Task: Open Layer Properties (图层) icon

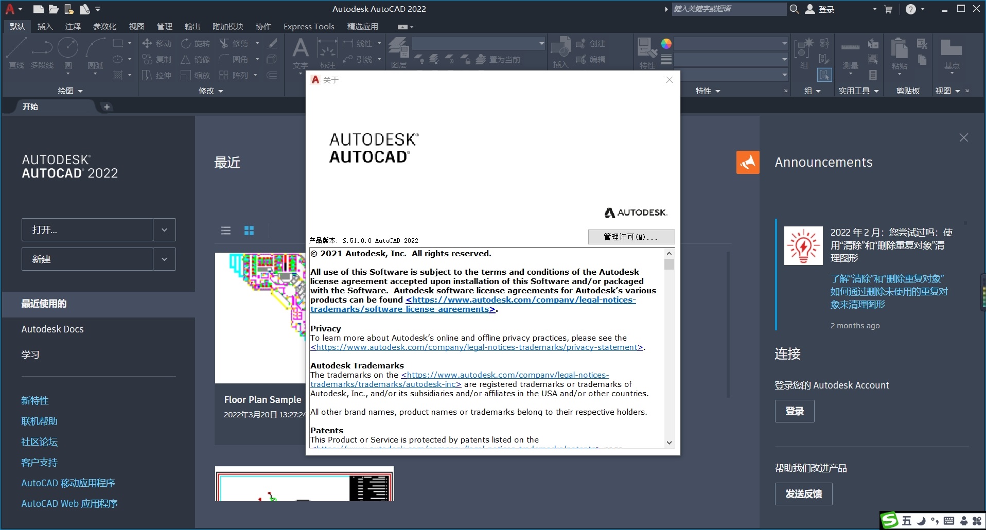Action: click(399, 52)
